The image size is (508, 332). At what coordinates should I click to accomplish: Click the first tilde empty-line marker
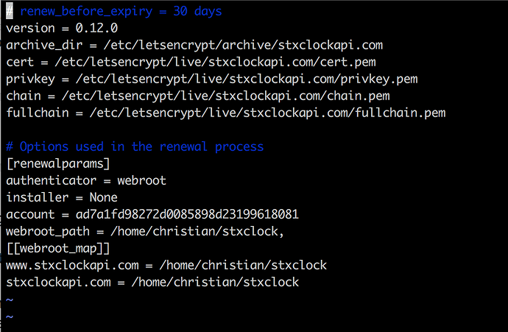pos(10,300)
